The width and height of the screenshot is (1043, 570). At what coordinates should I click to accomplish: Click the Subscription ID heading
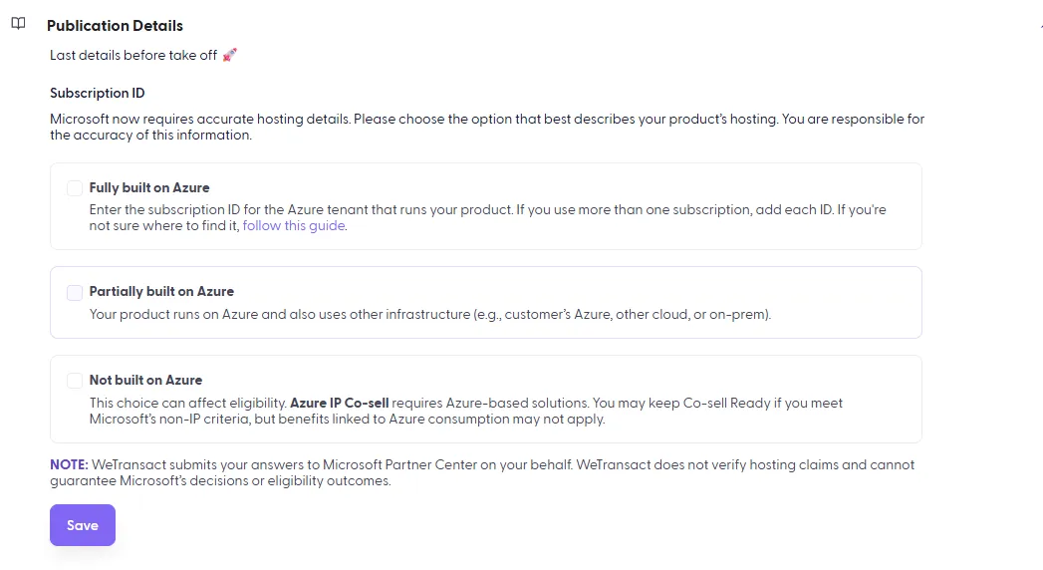[x=97, y=93]
